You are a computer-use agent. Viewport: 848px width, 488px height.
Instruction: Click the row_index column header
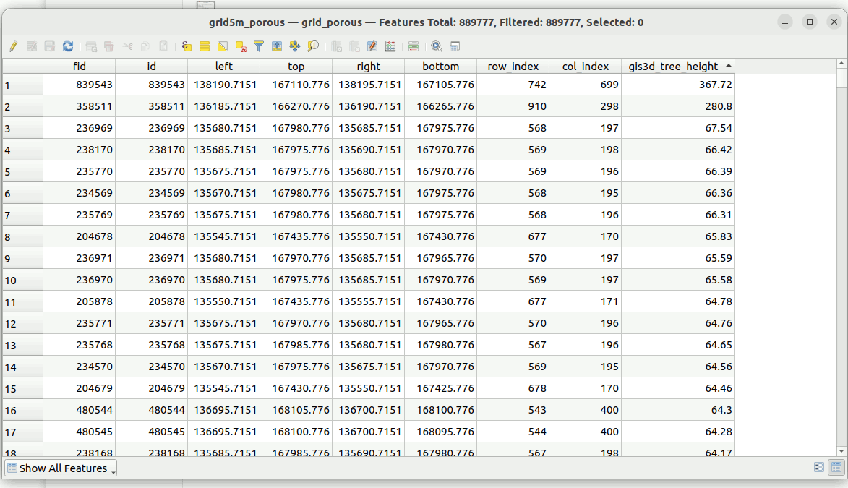pyautogui.click(x=513, y=67)
